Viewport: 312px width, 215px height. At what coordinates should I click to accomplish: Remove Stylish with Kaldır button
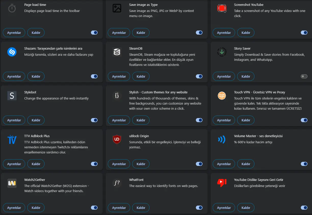pos(141,120)
